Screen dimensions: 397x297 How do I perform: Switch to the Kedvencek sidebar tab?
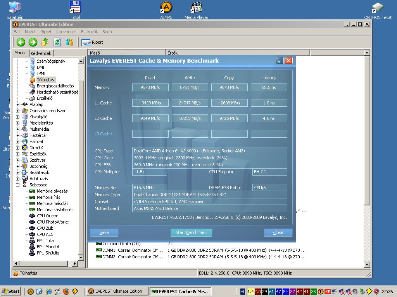click(x=41, y=53)
